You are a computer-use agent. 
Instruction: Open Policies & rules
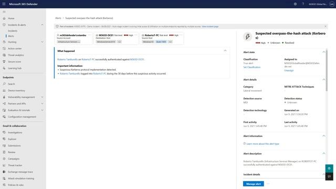[x=16, y=185]
